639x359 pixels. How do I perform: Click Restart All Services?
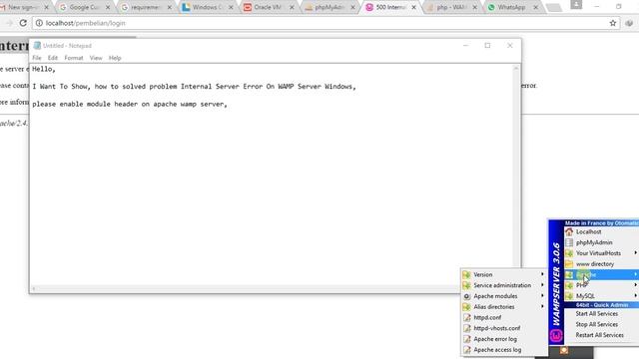pyautogui.click(x=599, y=335)
